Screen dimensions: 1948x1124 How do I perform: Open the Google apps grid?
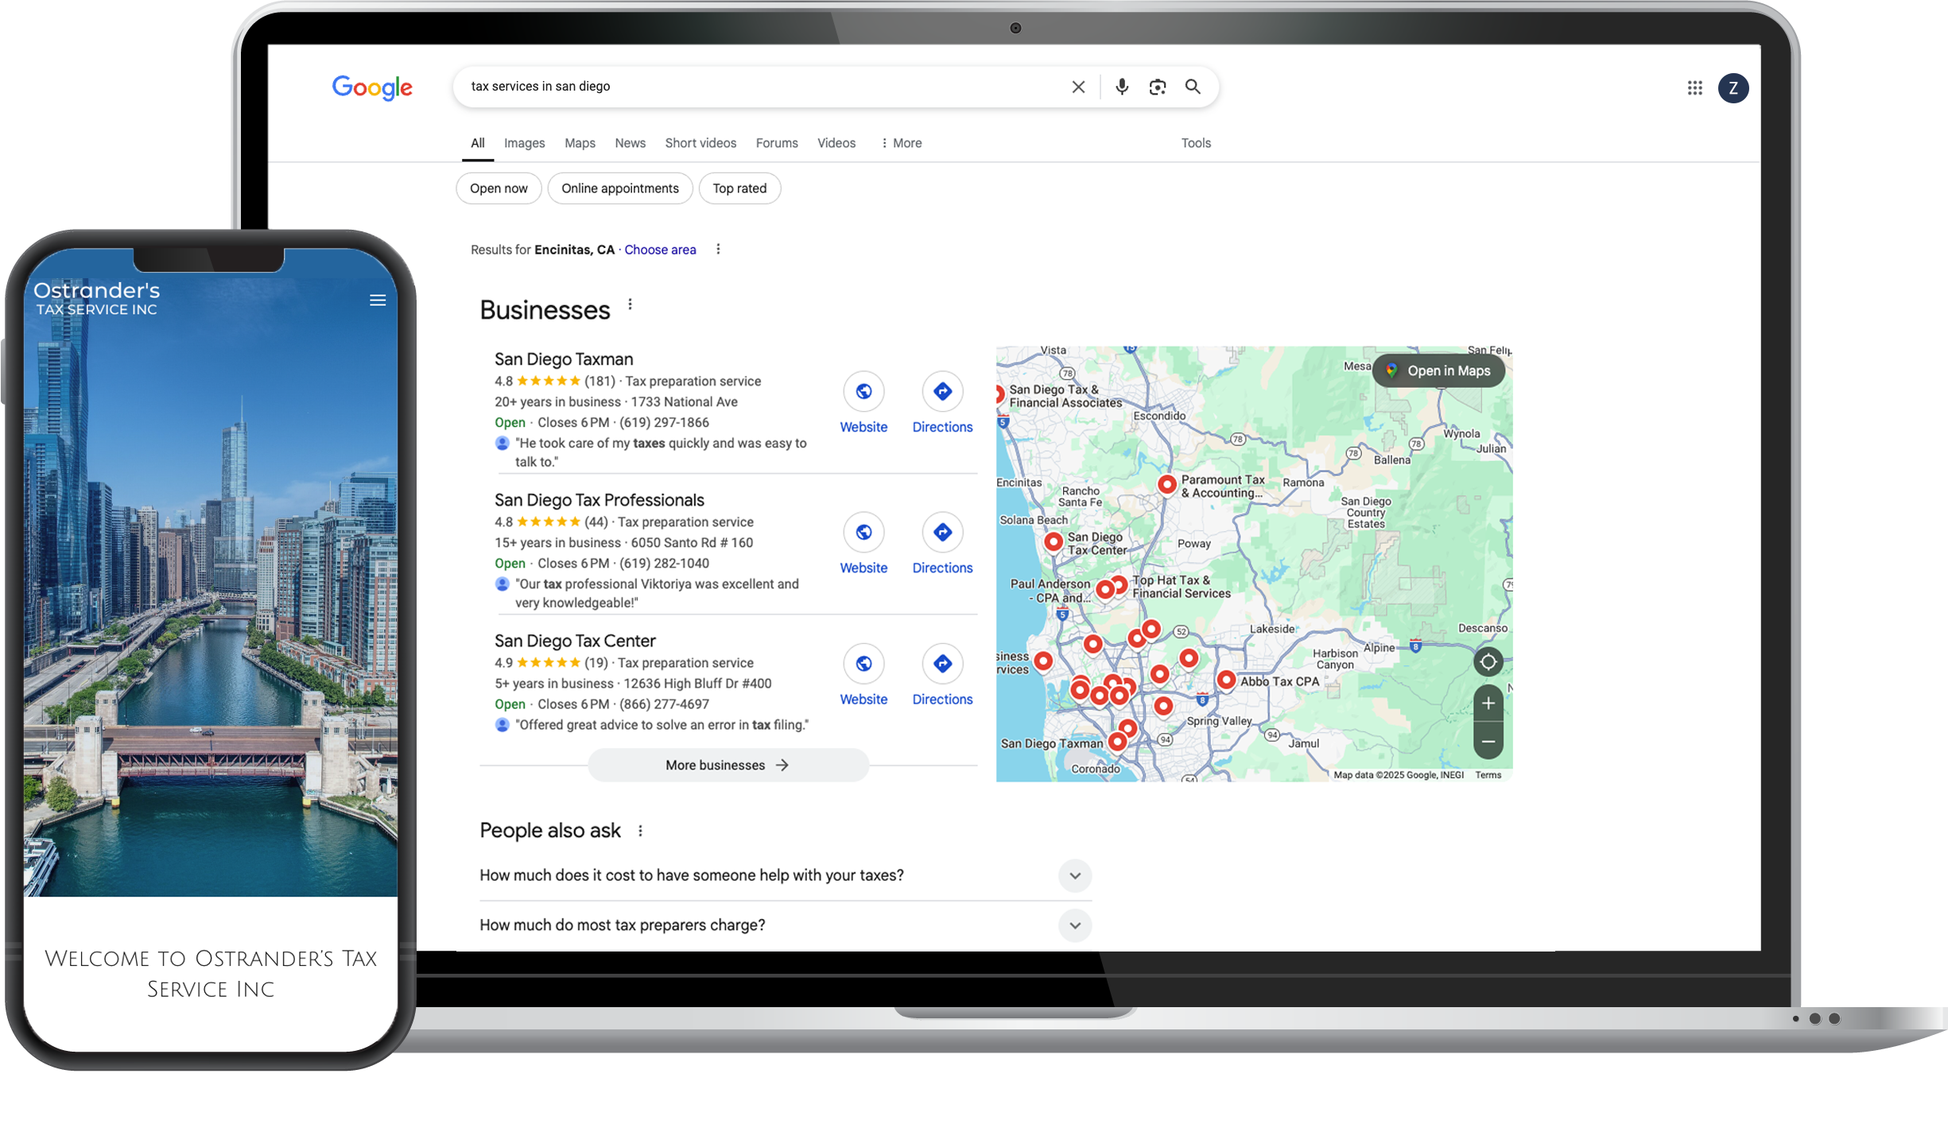point(1694,87)
